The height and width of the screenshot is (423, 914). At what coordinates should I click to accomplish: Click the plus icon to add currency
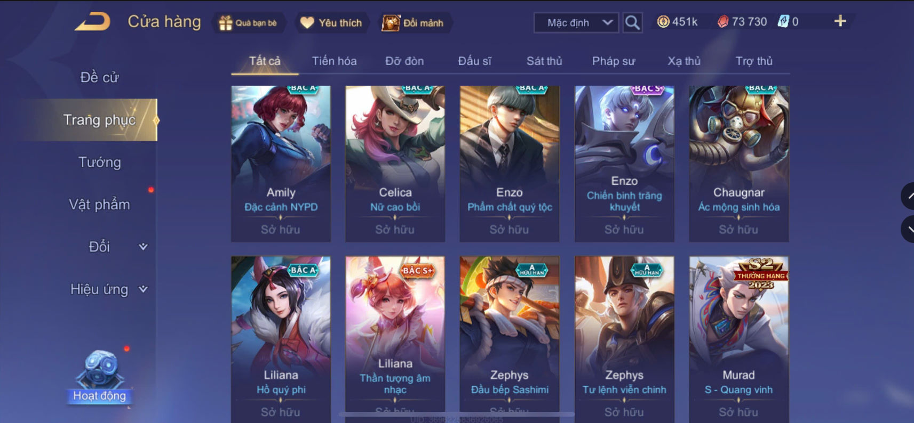(840, 21)
